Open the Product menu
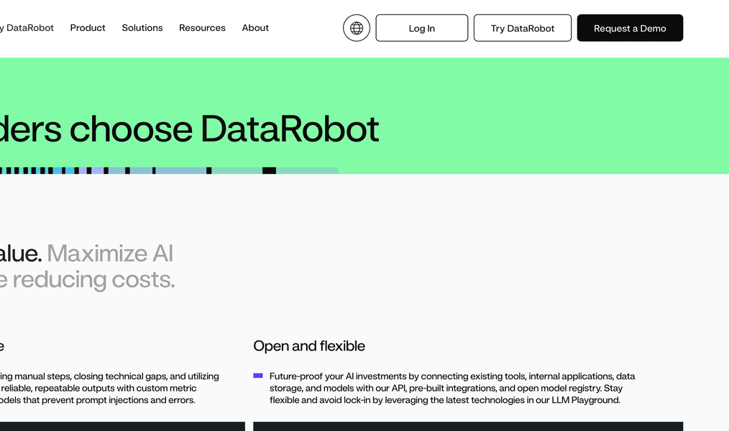The width and height of the screenshot is (729, 431). click(88, 28)
